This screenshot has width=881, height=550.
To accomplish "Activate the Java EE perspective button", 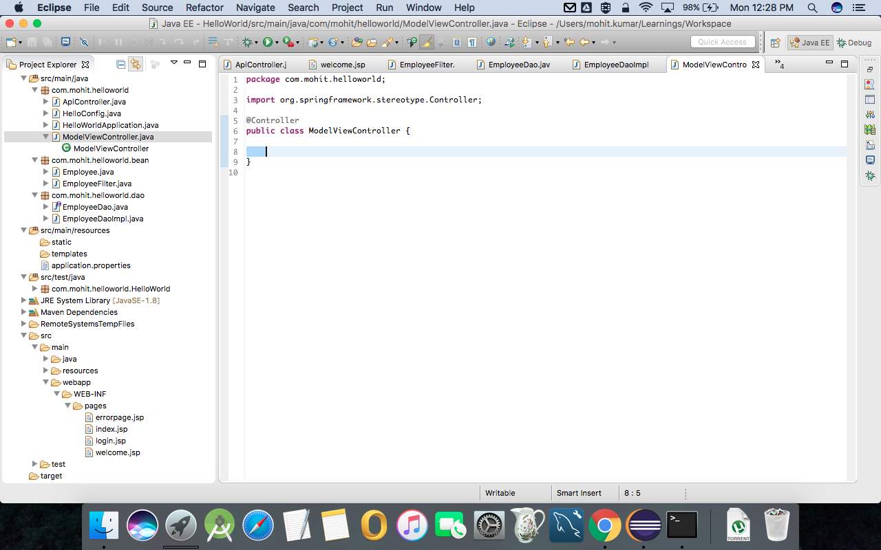I will (x=809, y=42).
